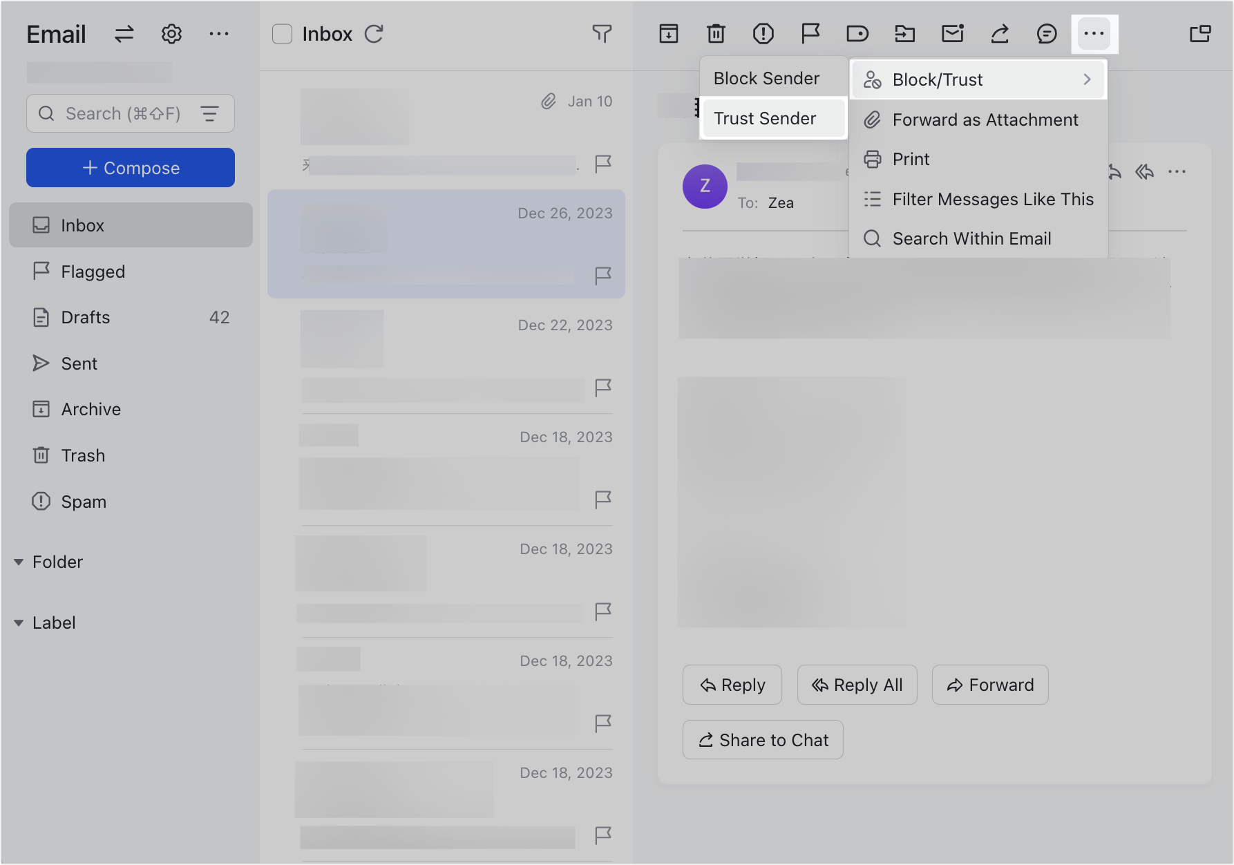Click the label tag icon in toolbar

pyautogui.click(x=857, y=34)
